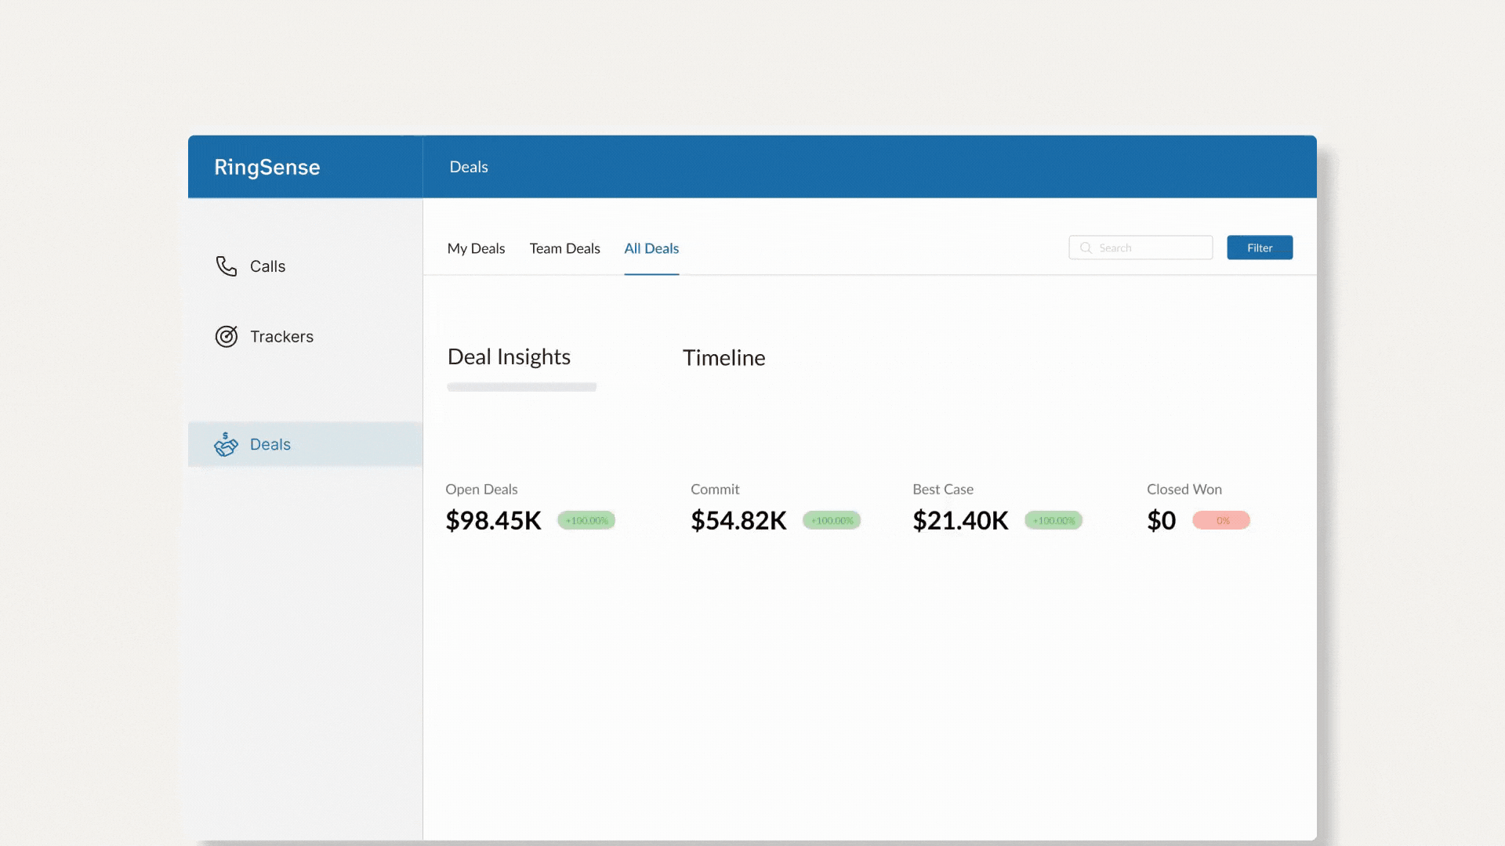Click the Closed Won 0% red badge
This screenshot has width=1505, height=846.
(x=1221, y=520)
